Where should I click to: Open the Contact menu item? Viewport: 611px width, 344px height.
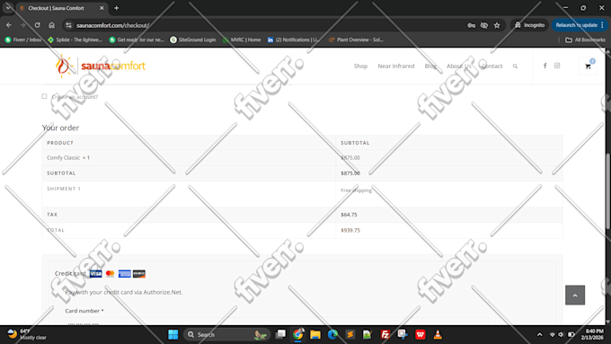tap(491, 66)
